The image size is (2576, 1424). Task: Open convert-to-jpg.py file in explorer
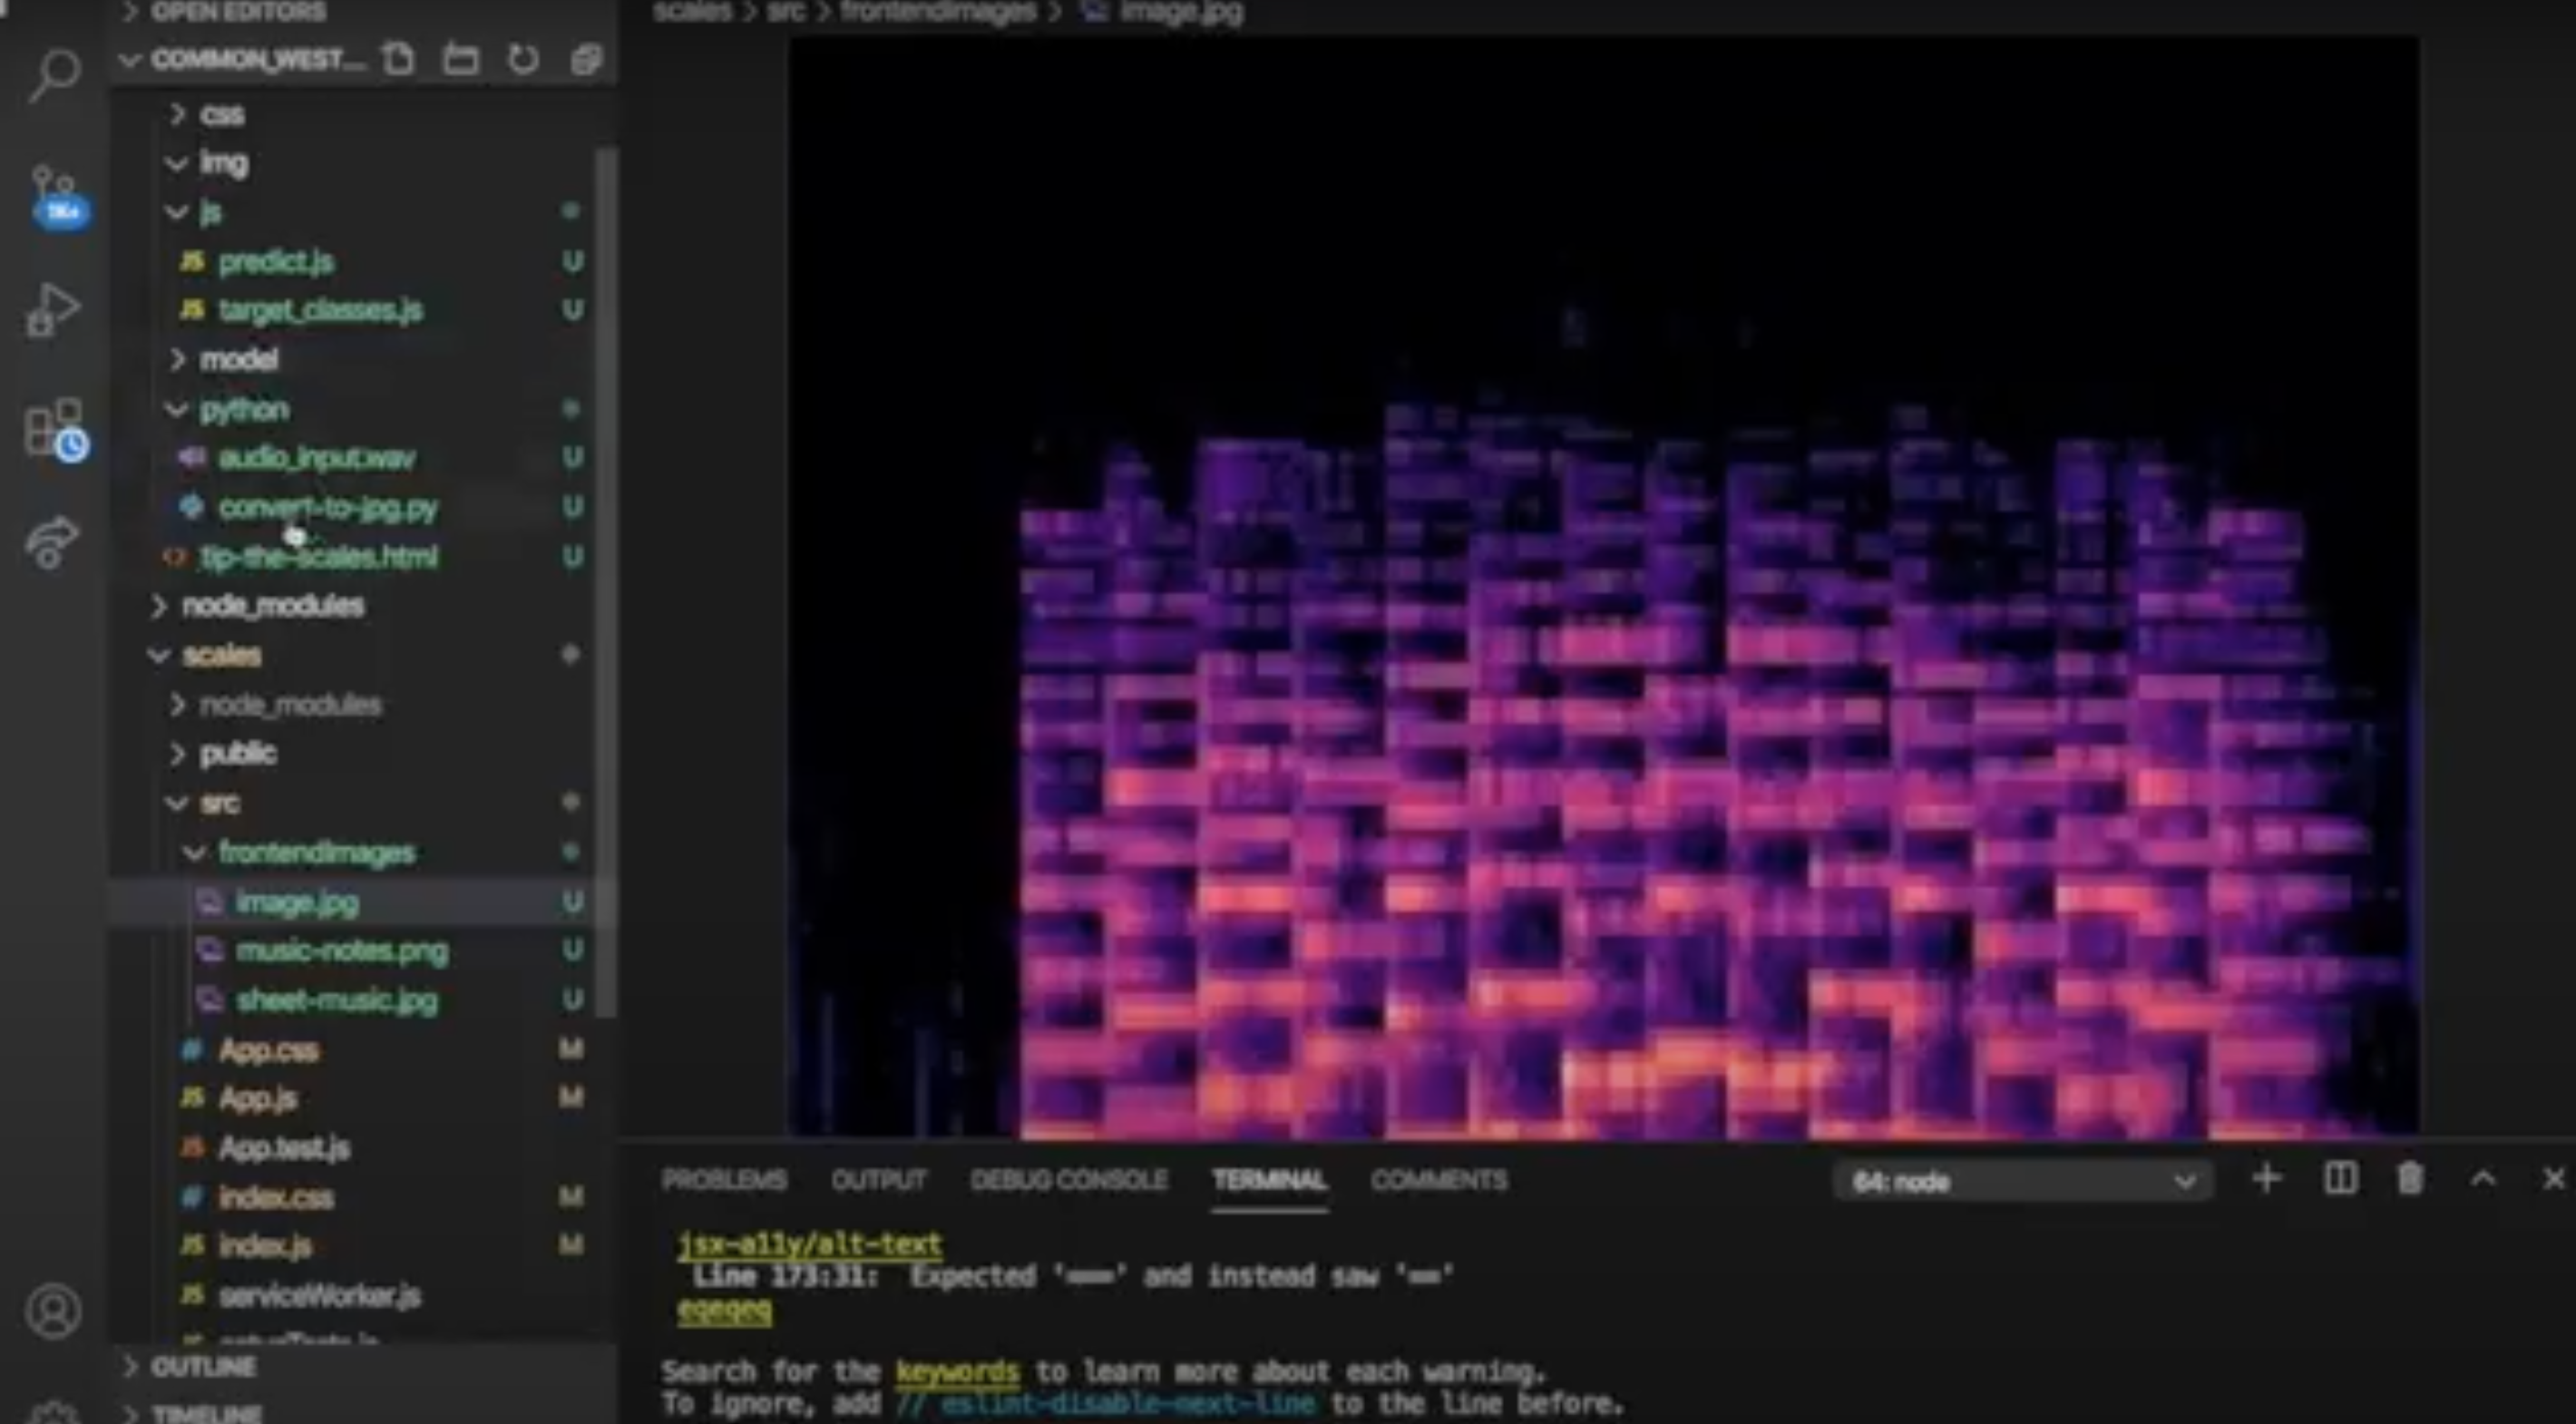(x=328, y=508)
